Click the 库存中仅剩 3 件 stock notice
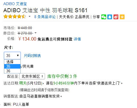The width and height of the screenshot is (137, 108). pos(62,76)
